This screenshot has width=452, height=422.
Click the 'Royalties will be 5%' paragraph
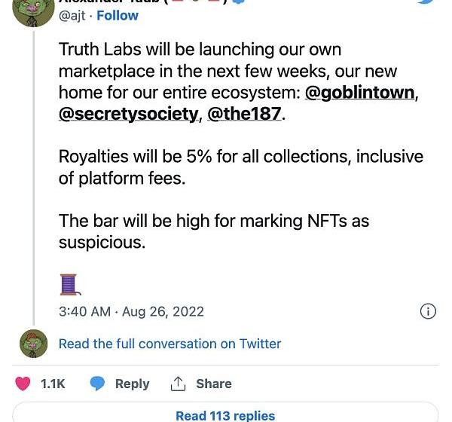tap(240, 167)
